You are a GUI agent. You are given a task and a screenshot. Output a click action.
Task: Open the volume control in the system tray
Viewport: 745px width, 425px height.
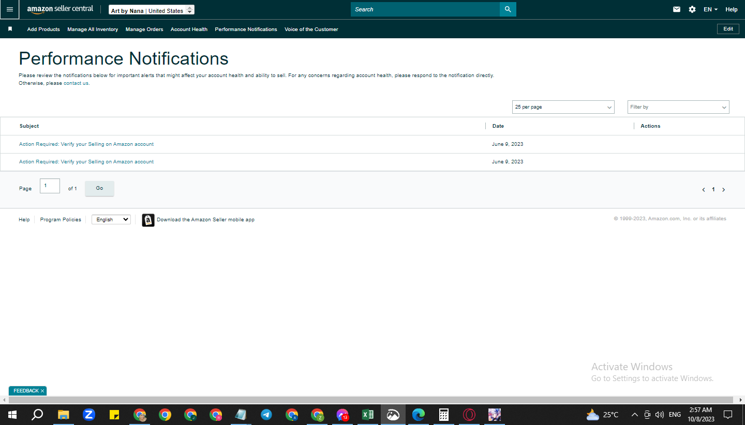pos(659,415)
